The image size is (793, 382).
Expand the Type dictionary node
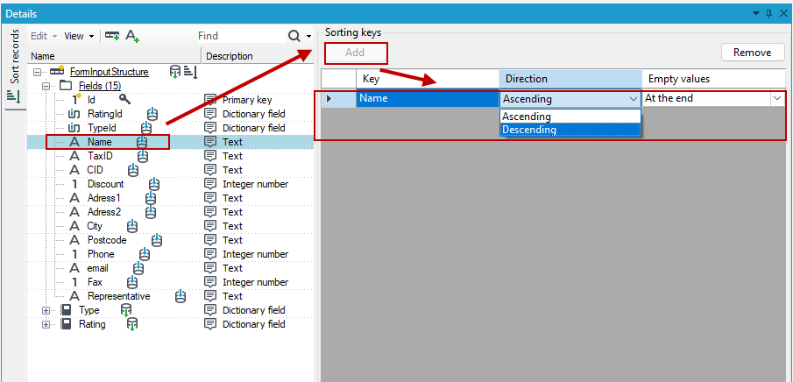46,310
